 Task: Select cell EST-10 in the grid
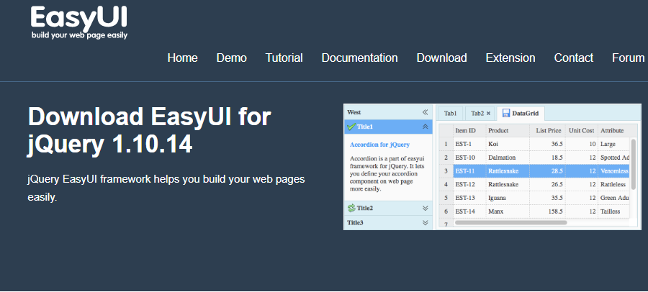click(x=469, y=158)
